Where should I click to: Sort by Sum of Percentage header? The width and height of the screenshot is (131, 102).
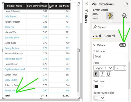(x=37, y=6)
